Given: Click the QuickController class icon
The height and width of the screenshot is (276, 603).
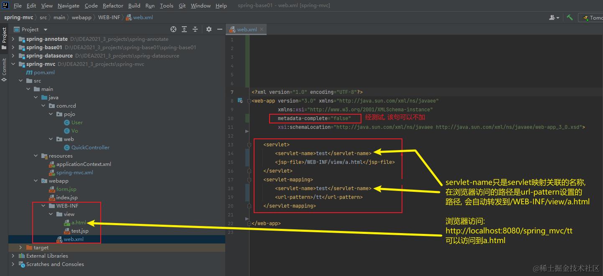Looking at the screenshot, I should (x=67, y=148).
